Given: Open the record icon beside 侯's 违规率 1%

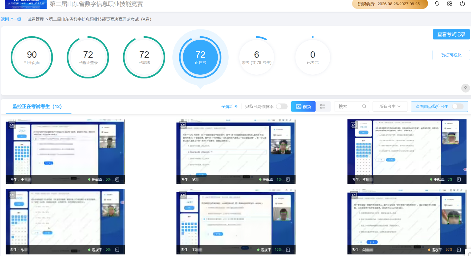Looking at the screenshot, I should (x=288, y=179).
